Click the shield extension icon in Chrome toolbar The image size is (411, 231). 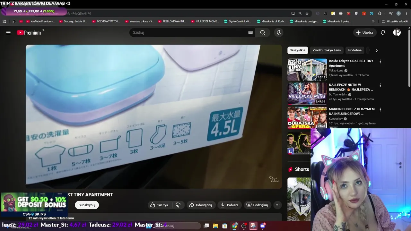pos(356,13)
